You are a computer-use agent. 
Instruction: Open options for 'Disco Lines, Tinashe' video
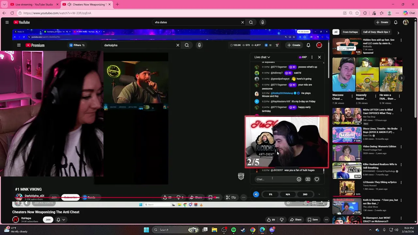click(401, 129)
